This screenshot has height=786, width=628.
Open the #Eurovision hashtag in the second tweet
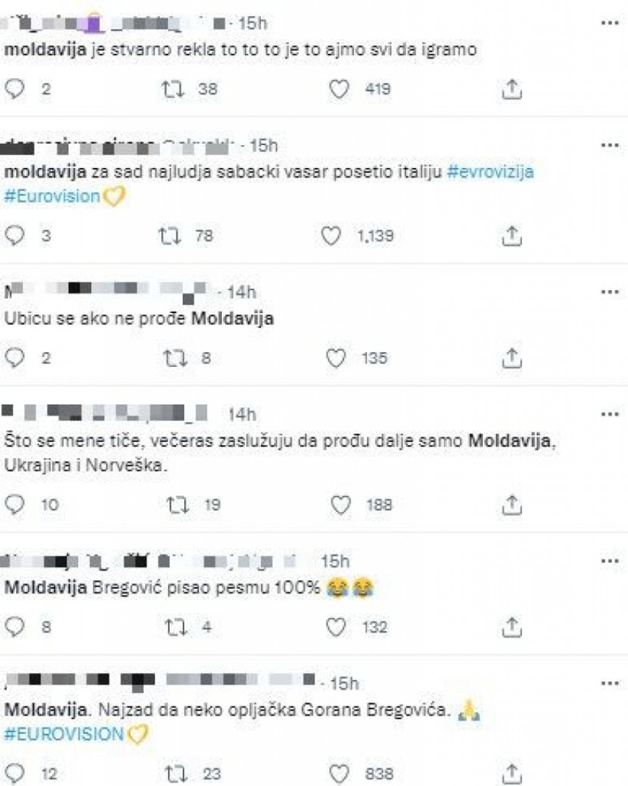point(52,196)
